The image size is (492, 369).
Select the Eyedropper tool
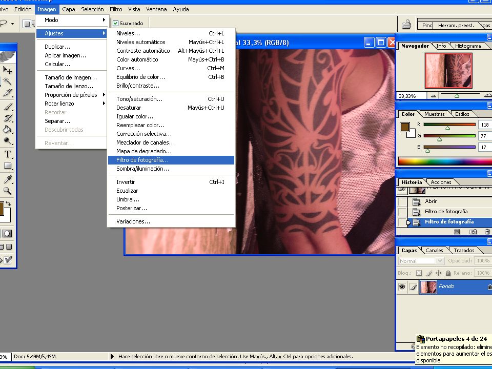tap(7, 179)
